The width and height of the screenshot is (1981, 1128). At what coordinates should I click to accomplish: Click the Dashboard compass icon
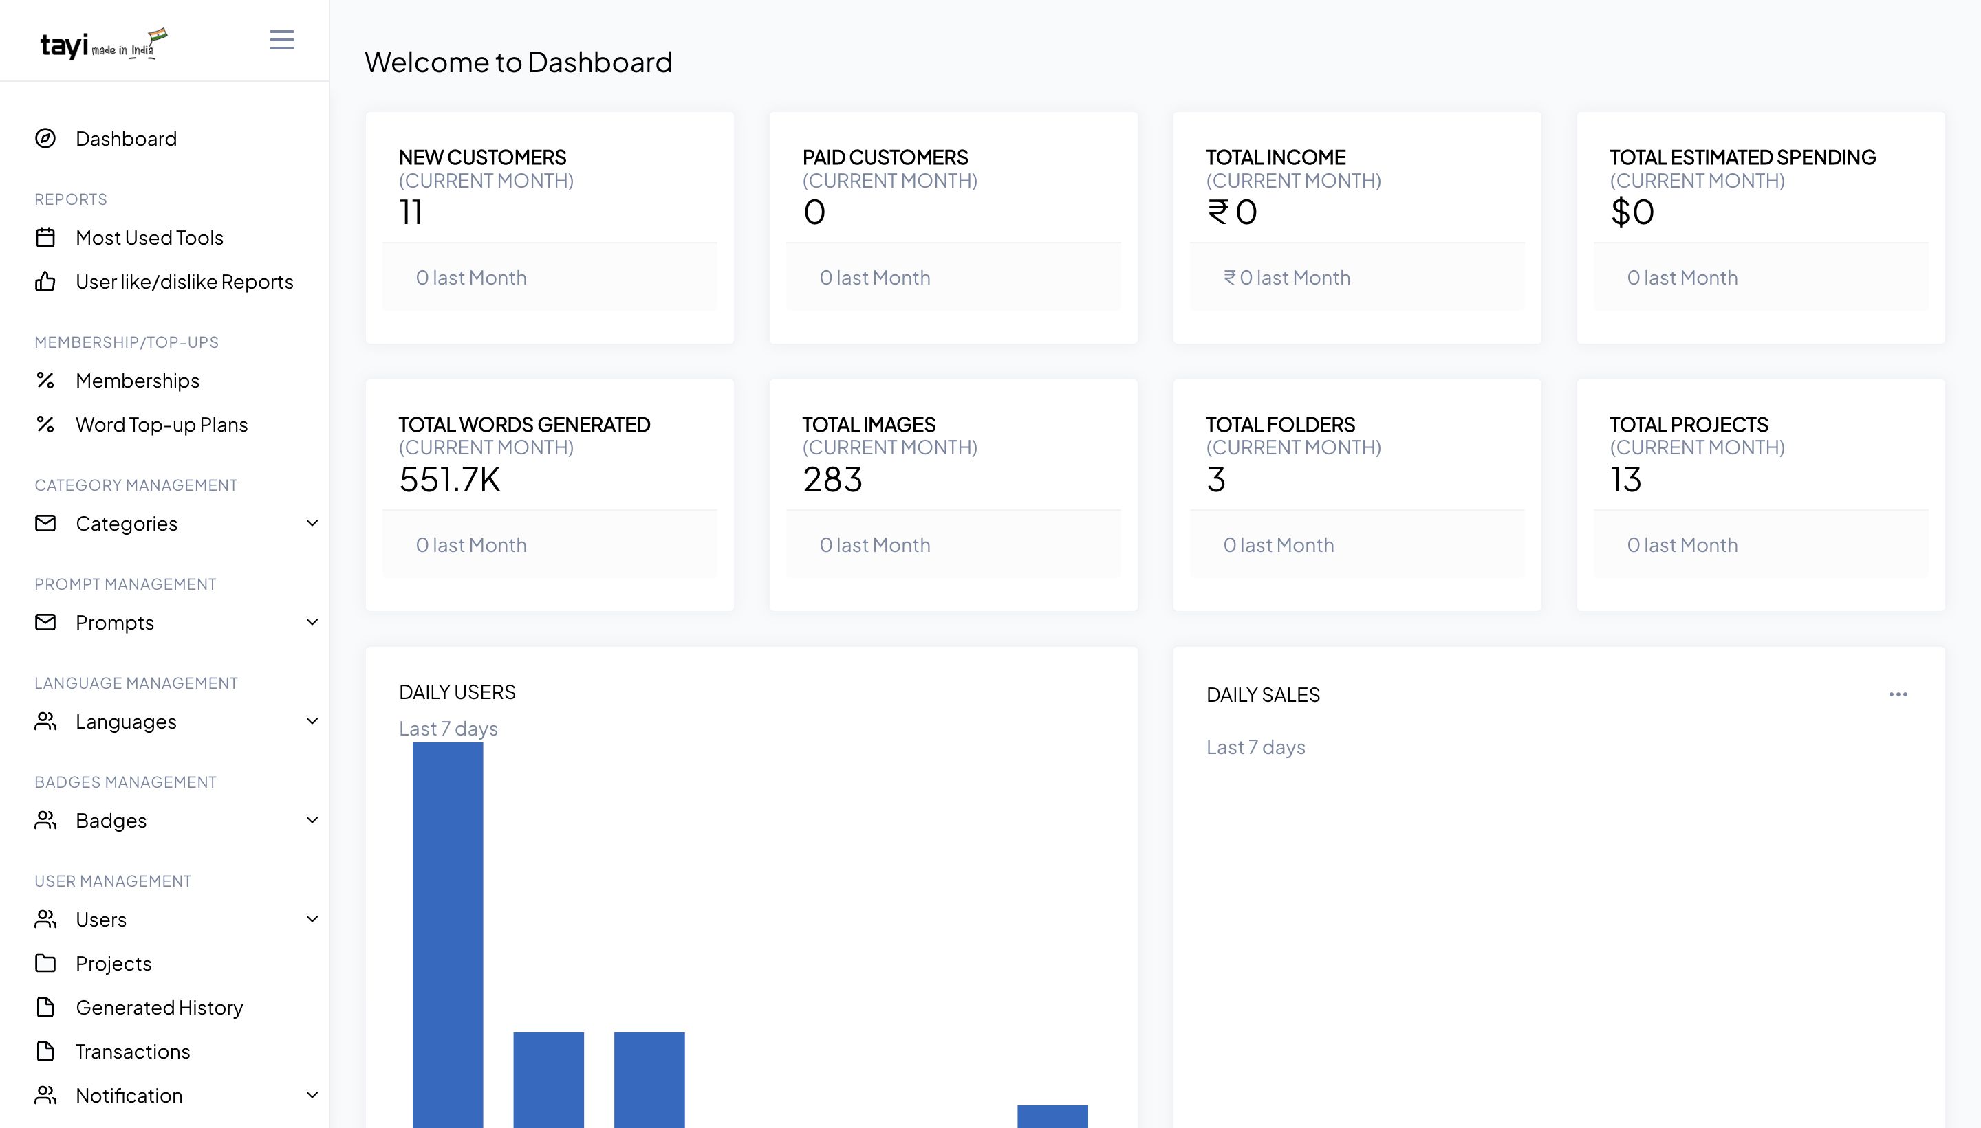45,139
